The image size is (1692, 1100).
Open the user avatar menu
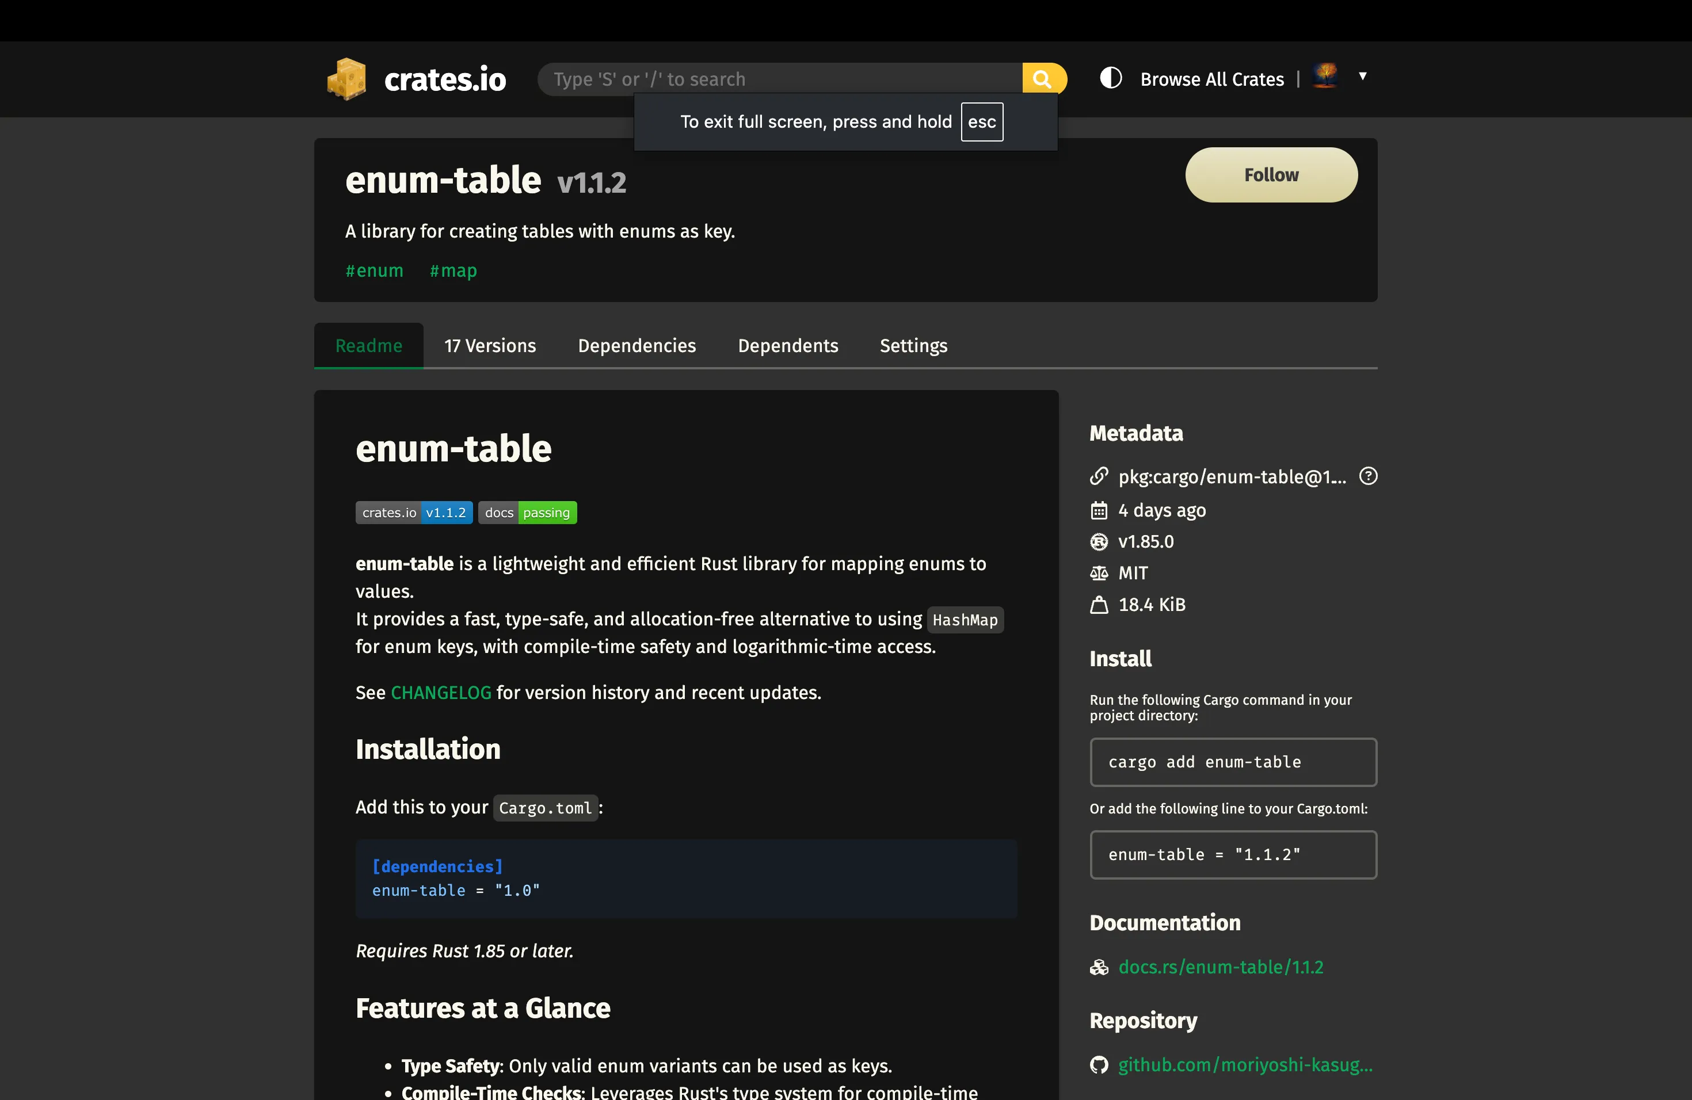coord(1326,76)
